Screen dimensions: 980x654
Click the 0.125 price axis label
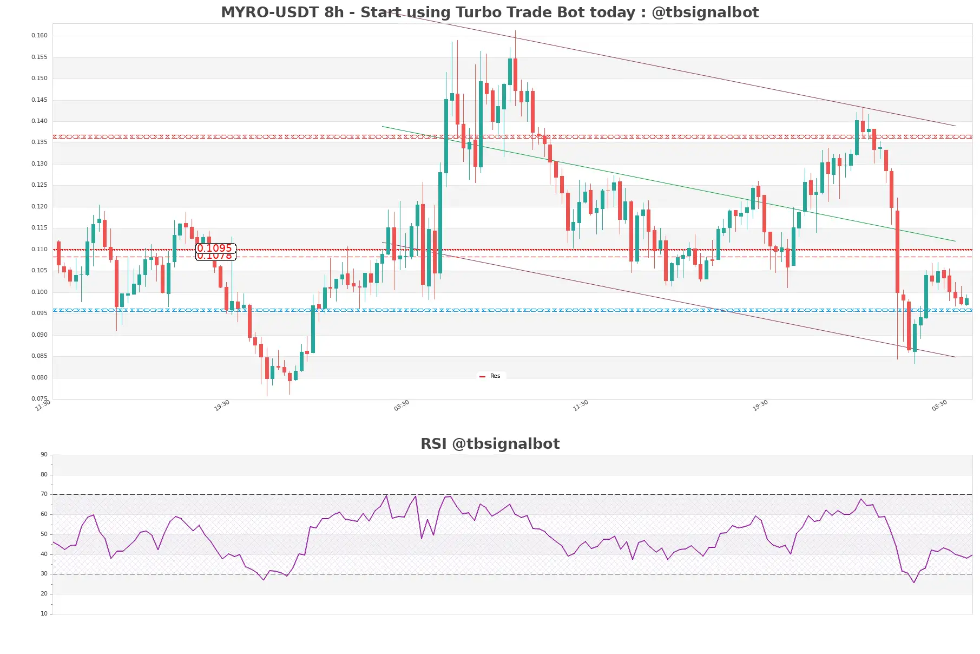[40, 185]
